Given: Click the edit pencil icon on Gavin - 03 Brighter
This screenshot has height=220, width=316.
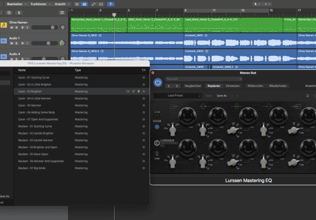Looking at the screenshot, I should [x=133, y=91].
